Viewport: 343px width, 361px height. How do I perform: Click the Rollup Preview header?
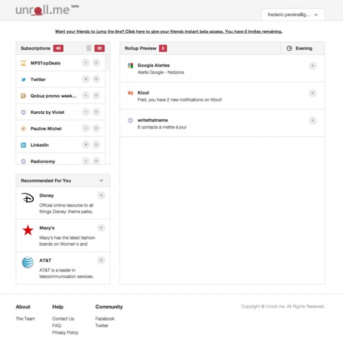point(140,48)
